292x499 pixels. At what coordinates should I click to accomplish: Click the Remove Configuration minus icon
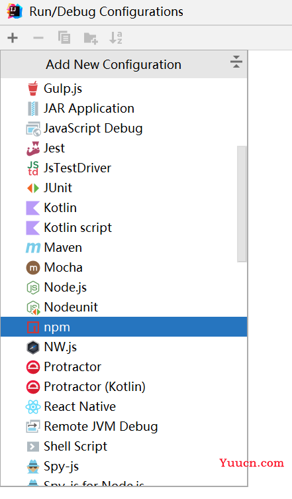click(x=38, y=38)
